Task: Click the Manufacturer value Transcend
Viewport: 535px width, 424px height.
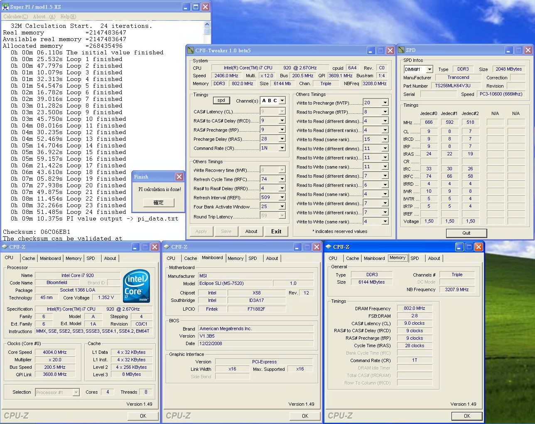Action: pyautogui.click(x=458, y=77)
